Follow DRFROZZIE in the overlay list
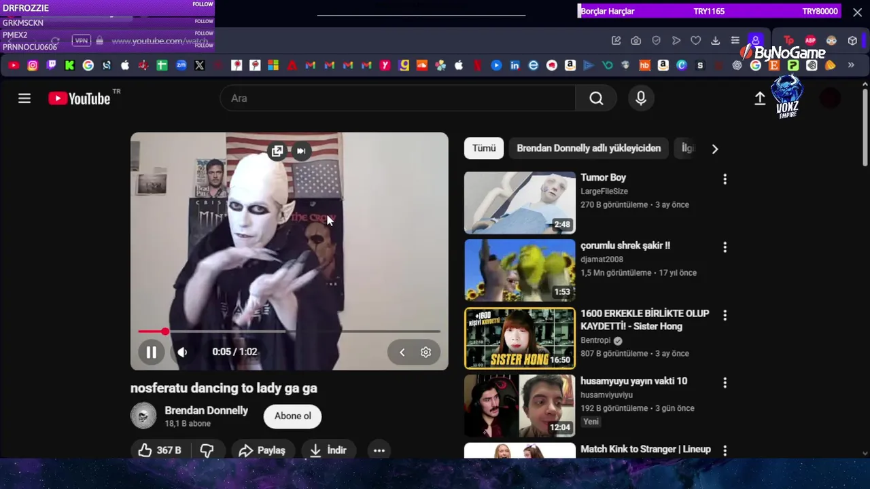The width and height of the screenshot is (870, 489). (x=203, y=4)
